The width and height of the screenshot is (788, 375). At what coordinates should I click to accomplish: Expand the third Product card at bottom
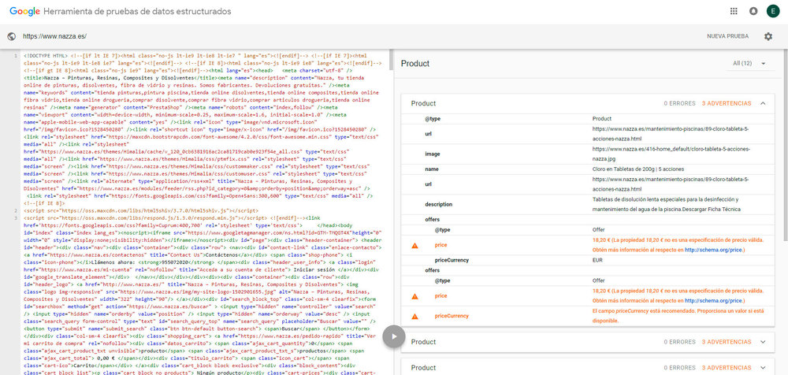tap(763, 367)
